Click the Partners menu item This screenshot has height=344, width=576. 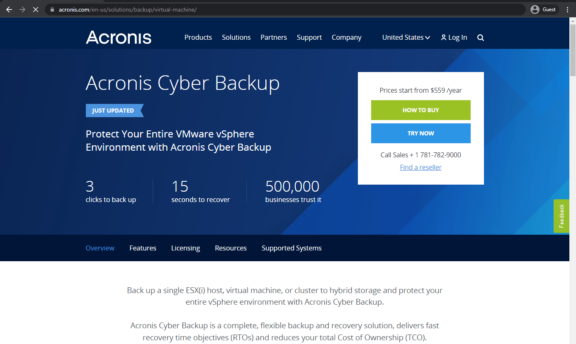[x=274, y=37]
